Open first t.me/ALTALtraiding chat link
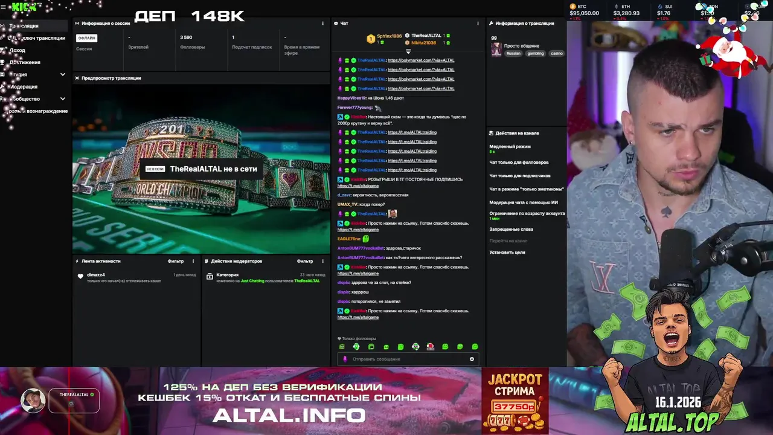 click(412, 132)
